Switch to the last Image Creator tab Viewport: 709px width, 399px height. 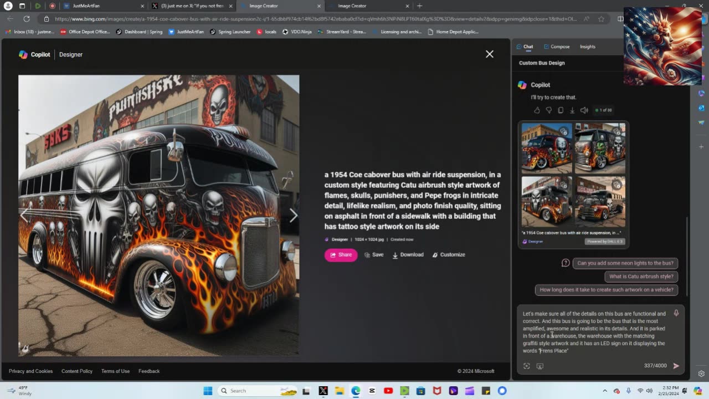(x=369, y=6)
